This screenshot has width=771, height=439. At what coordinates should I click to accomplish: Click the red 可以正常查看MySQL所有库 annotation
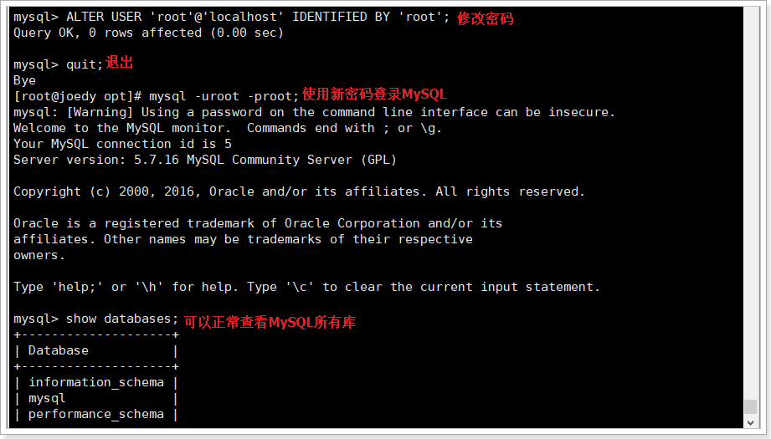[270, 322]
